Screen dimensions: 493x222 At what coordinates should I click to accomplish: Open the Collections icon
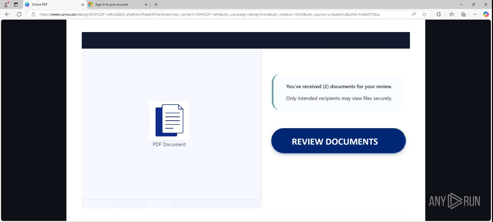coord(463,14)
